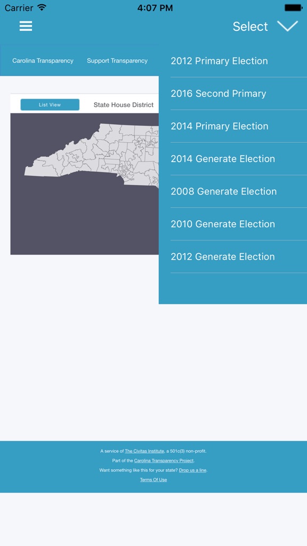Pick 2012 Generate Election
Screen dimensions: 307x546
click(x=222, y=256)
